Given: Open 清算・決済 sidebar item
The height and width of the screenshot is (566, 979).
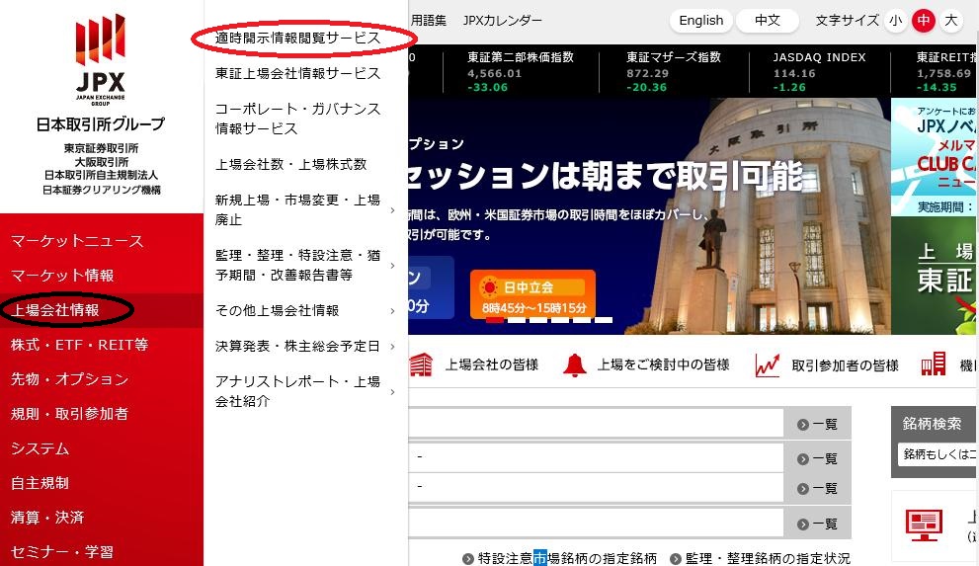Looking at the screenshot, I should click(47, 518).
